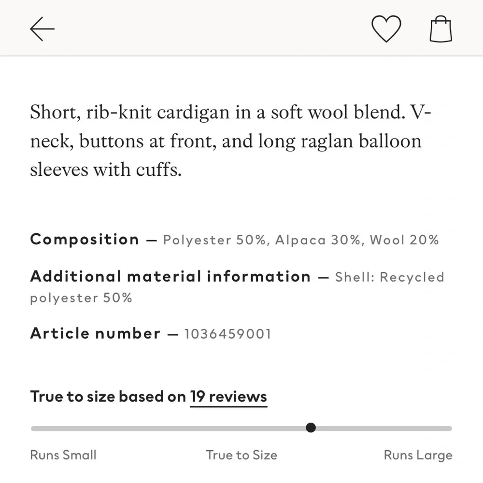Click the "True to size based on" text
The width and height of the screenshot is (483, 483).
[x=108, y=397]
